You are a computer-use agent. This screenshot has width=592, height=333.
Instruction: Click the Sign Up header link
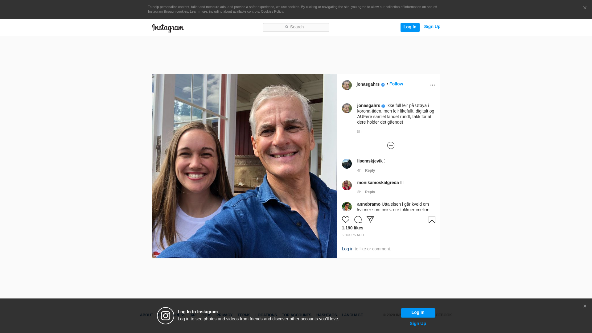point(432,27)
